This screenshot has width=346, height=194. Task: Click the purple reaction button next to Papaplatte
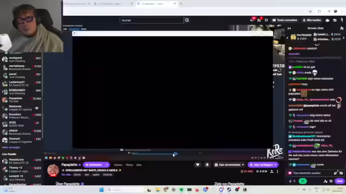click(94, 165)
